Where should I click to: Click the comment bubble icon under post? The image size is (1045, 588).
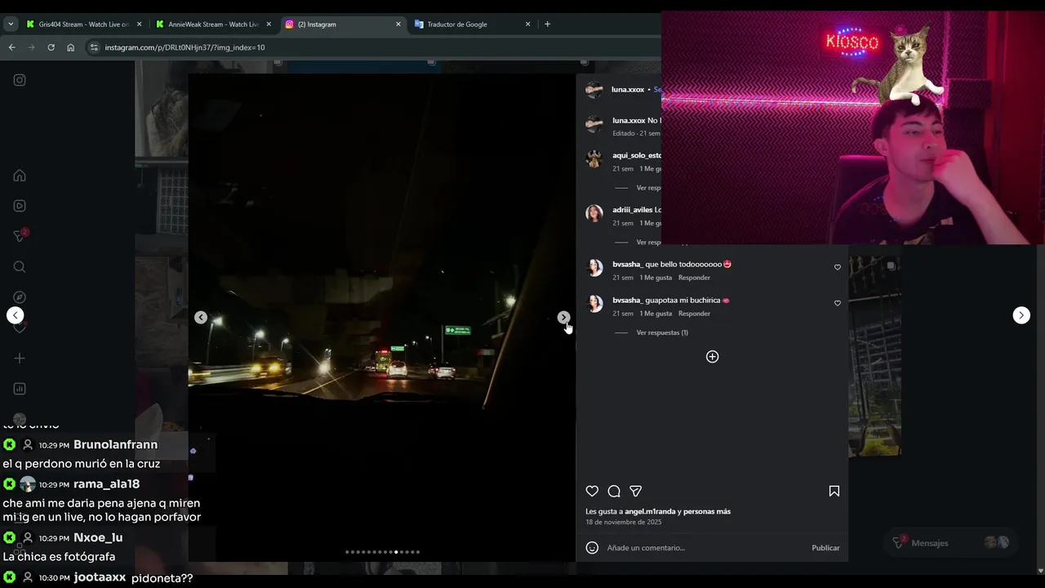(614, 491)
